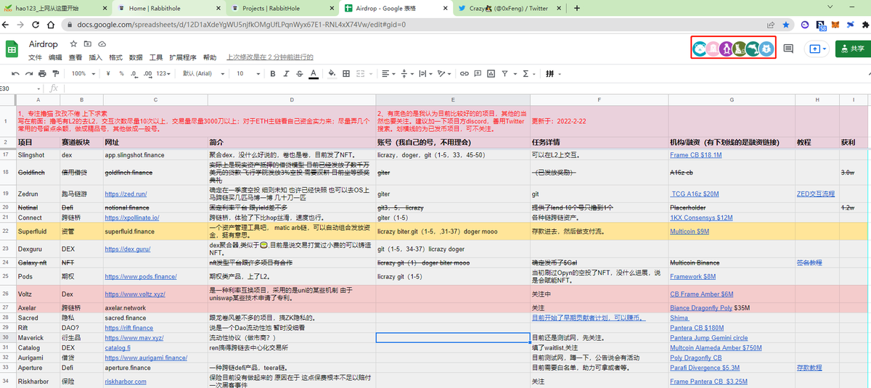Open the zoom 100% dropdown

(82, 73)
